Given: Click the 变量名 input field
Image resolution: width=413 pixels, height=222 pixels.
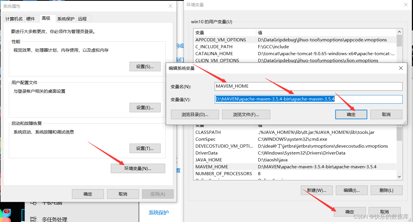Looking at the screenshot, I should 309,86.
